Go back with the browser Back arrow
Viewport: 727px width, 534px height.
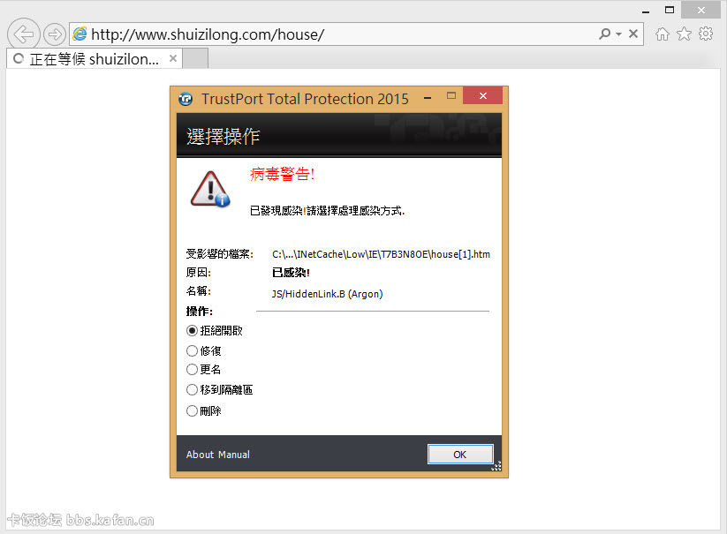click(x=23, y=34)
